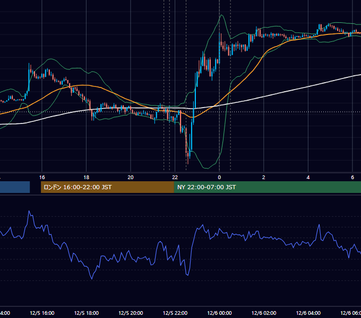
Task: Click the 12/5 20:00 time label
Action: 131,313
